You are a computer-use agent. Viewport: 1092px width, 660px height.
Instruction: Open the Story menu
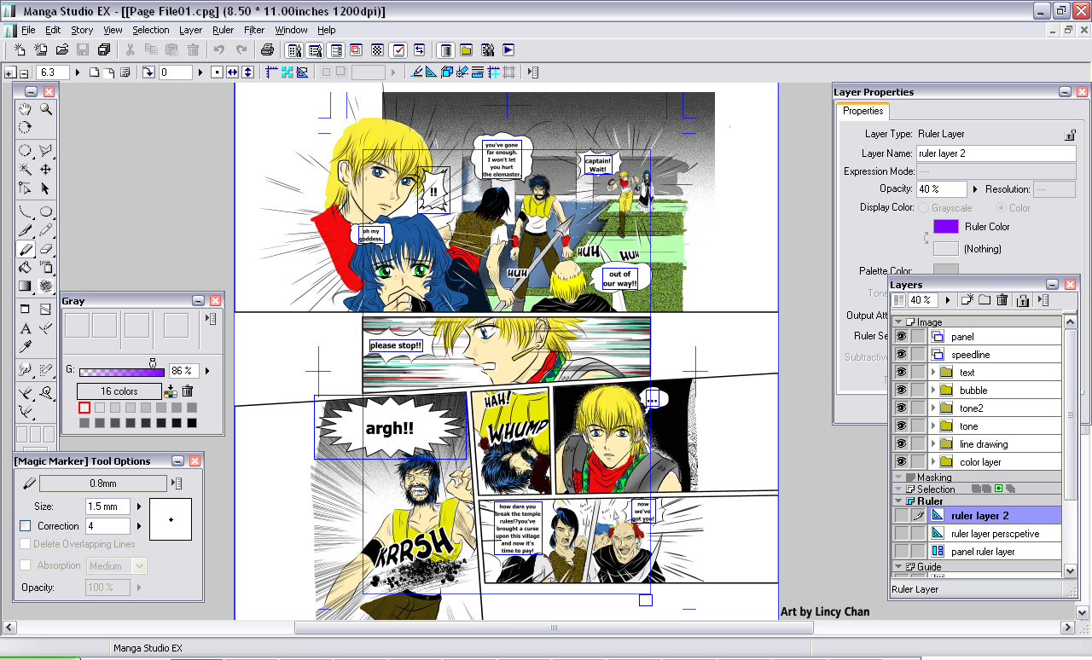click(82, 30)
